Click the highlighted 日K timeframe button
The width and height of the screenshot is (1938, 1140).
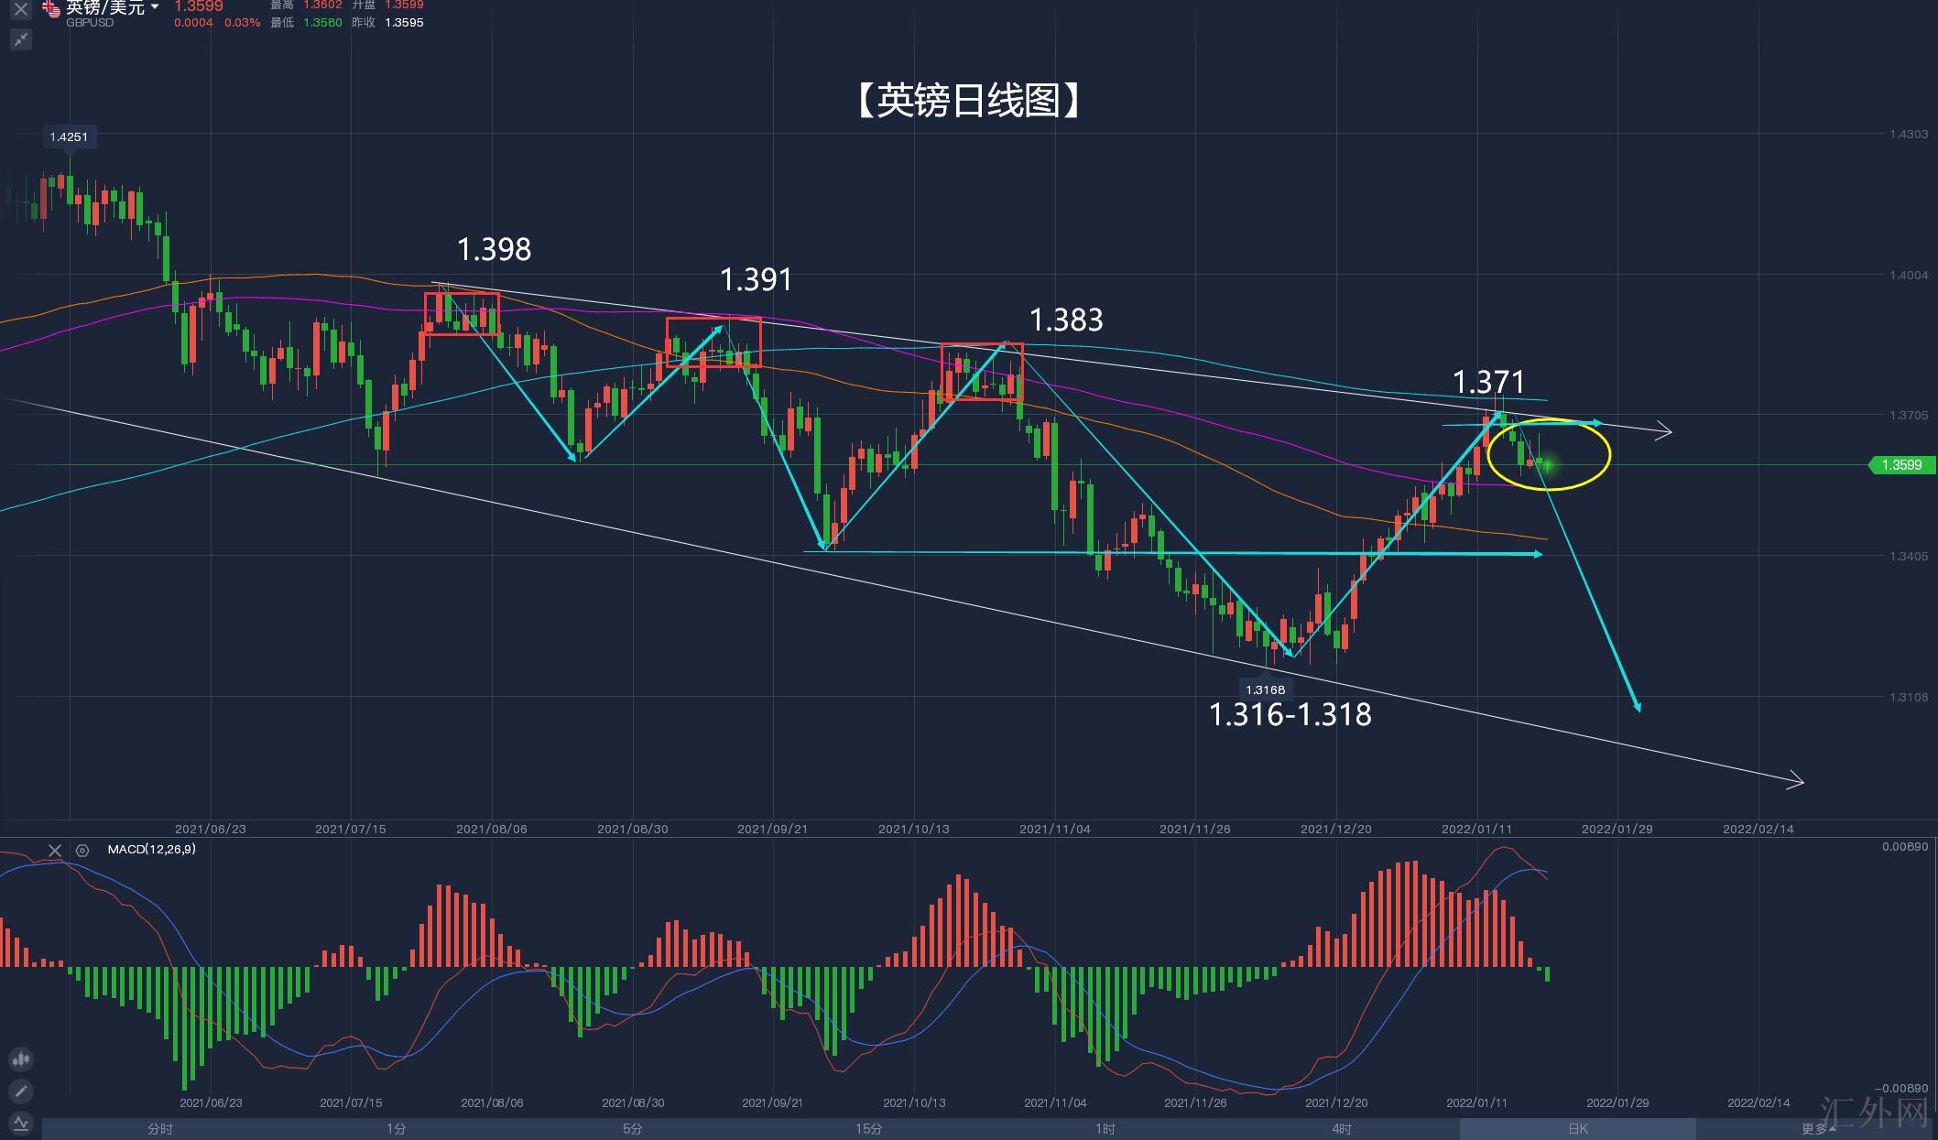[1577, 1129]
